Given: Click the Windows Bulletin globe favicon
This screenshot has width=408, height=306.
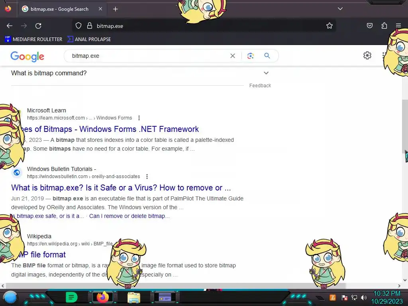Looking at the screenshot, I should tap(17, 173).
